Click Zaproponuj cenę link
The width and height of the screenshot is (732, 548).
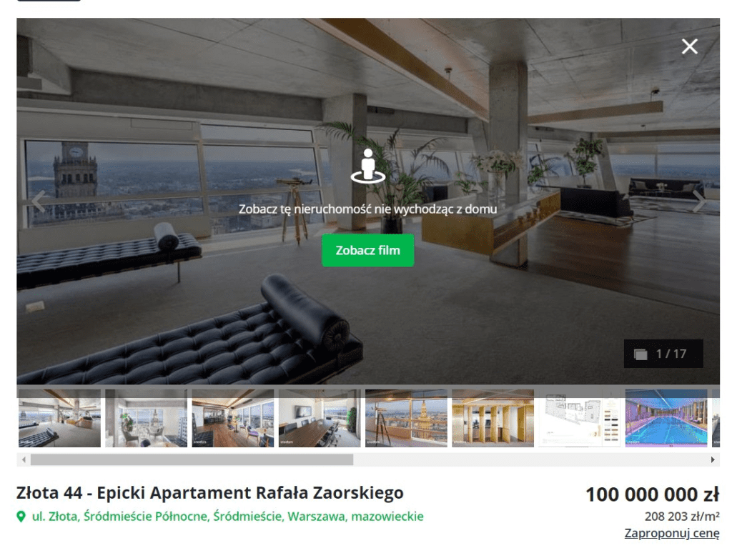(672, 533)
